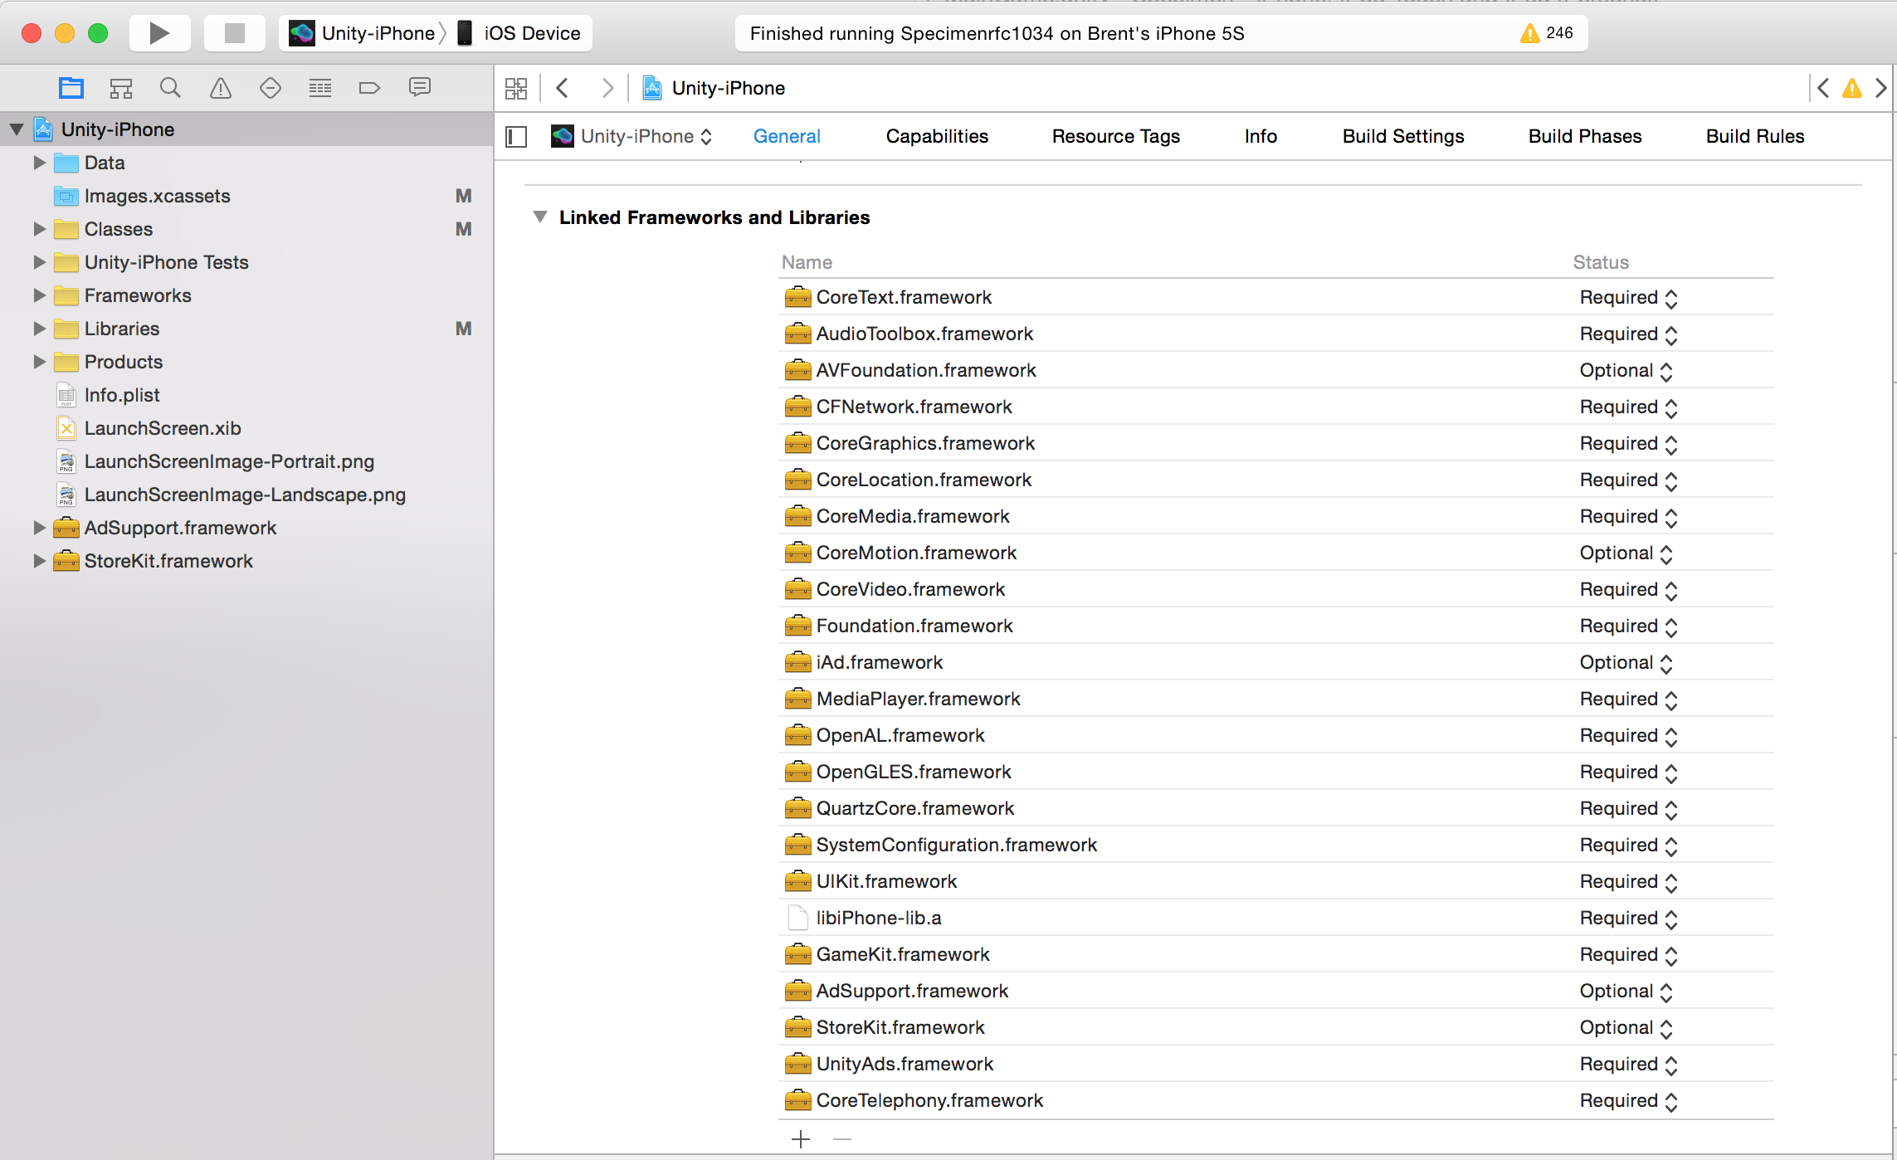Select the SystemConfiguration.framework row
1897x1160 pixels.
(x=1276, y=845)
